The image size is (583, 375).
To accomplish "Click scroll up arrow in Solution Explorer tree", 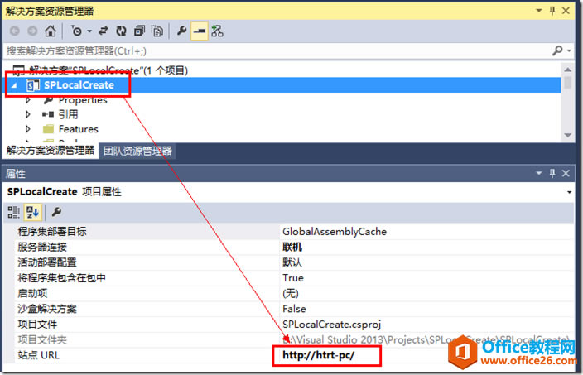I will coord(568,70).
